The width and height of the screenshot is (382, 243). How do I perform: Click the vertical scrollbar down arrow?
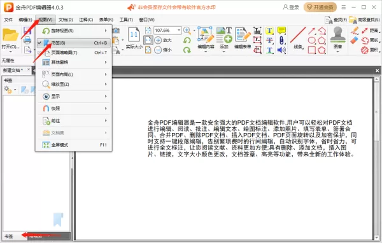[x=377, y=237]
